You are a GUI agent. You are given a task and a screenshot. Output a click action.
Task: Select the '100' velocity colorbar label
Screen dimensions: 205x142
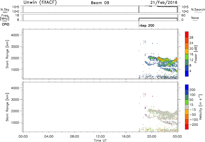click(x=192, y=95)
